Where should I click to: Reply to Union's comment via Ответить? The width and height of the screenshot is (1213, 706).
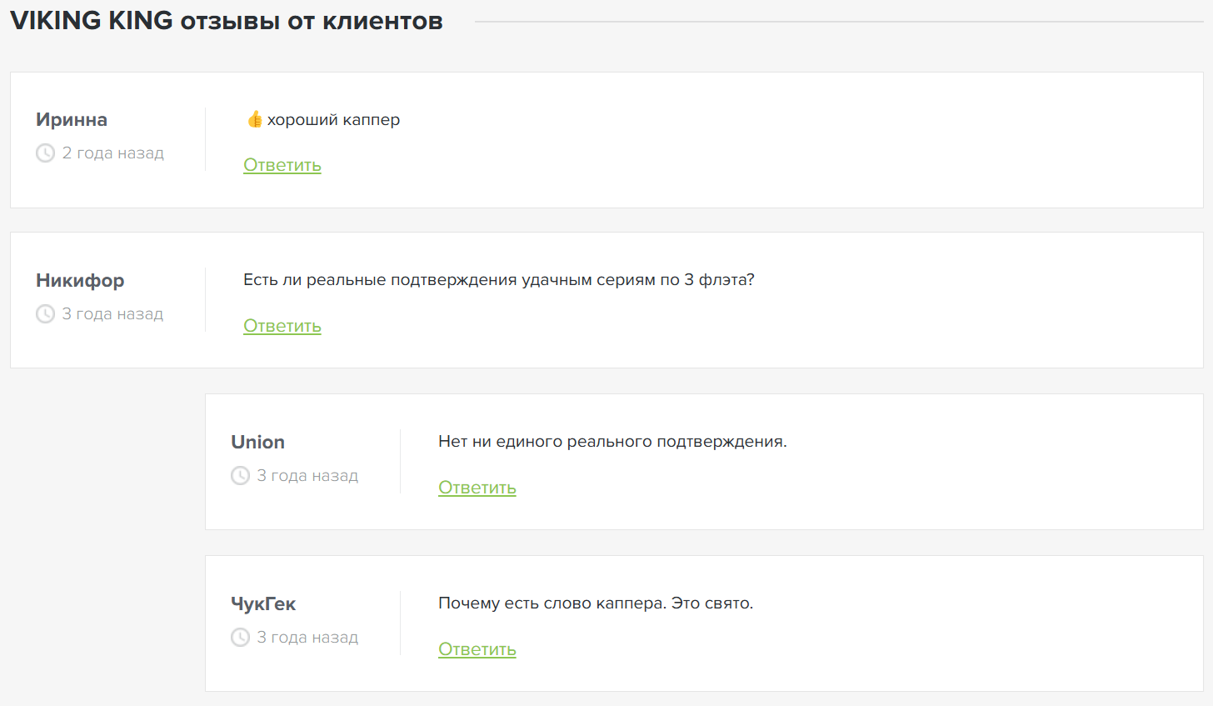pos(477,488)
